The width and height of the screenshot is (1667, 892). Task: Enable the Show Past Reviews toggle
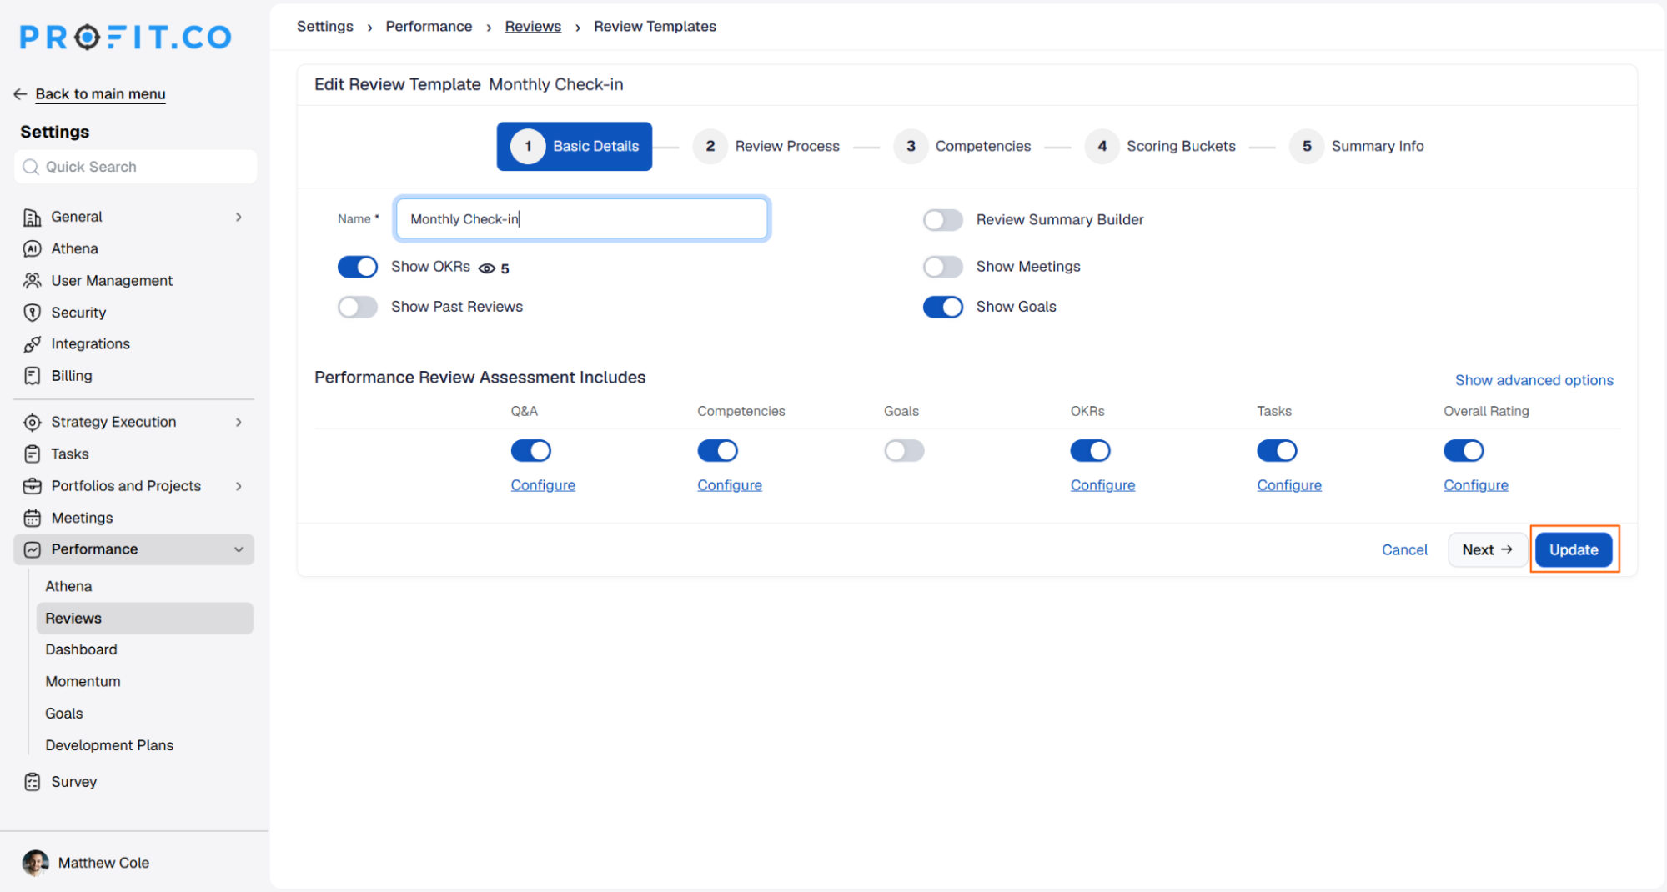[x=358, y=307]
